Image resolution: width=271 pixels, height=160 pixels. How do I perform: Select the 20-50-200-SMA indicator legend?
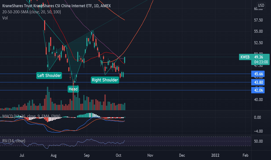(x=32, y=12)
